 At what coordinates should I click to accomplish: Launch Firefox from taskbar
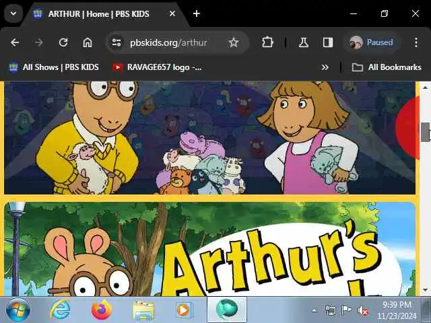pyautogui.click(x=102, y=310)
